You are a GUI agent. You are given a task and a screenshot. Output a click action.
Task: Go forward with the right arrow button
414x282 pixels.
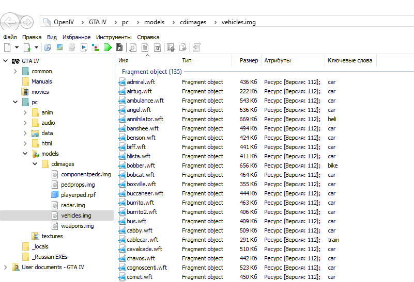click(27, 22)
